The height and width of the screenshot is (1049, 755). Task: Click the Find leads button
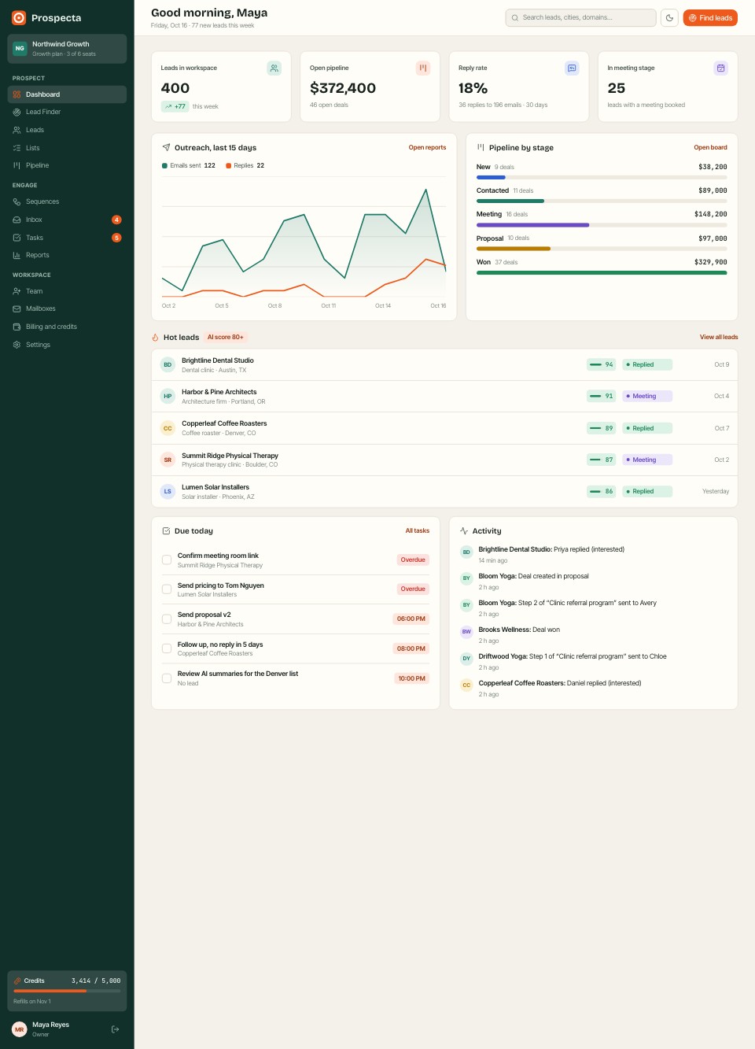[x=710, y=17]
